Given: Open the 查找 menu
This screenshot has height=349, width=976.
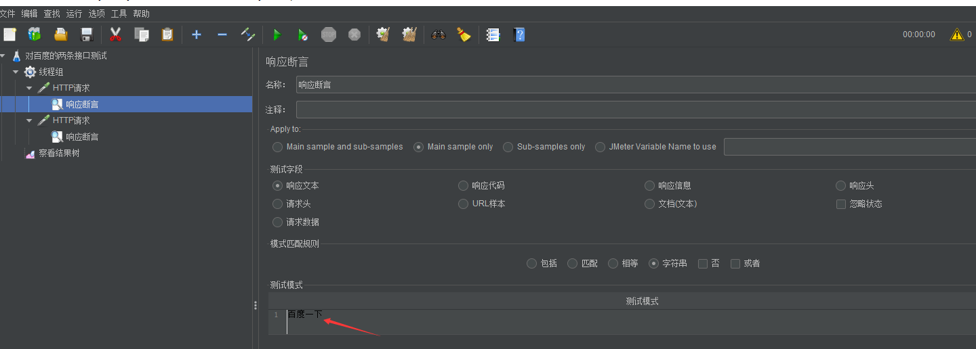Looking at the screenshot, I should (52, 14).
